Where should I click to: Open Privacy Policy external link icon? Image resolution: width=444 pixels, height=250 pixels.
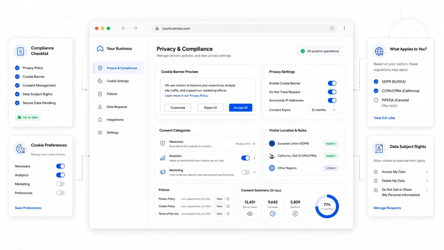point(228,199)
